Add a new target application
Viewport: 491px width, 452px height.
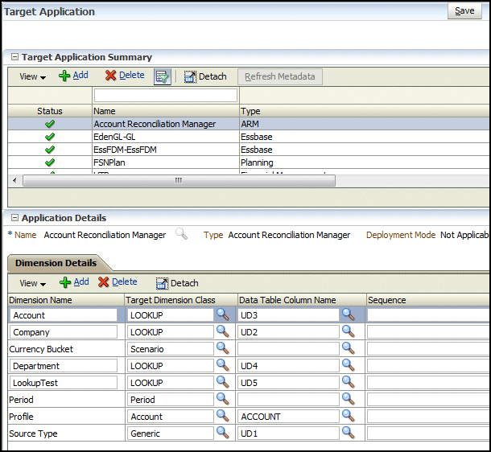click(73, 76)
